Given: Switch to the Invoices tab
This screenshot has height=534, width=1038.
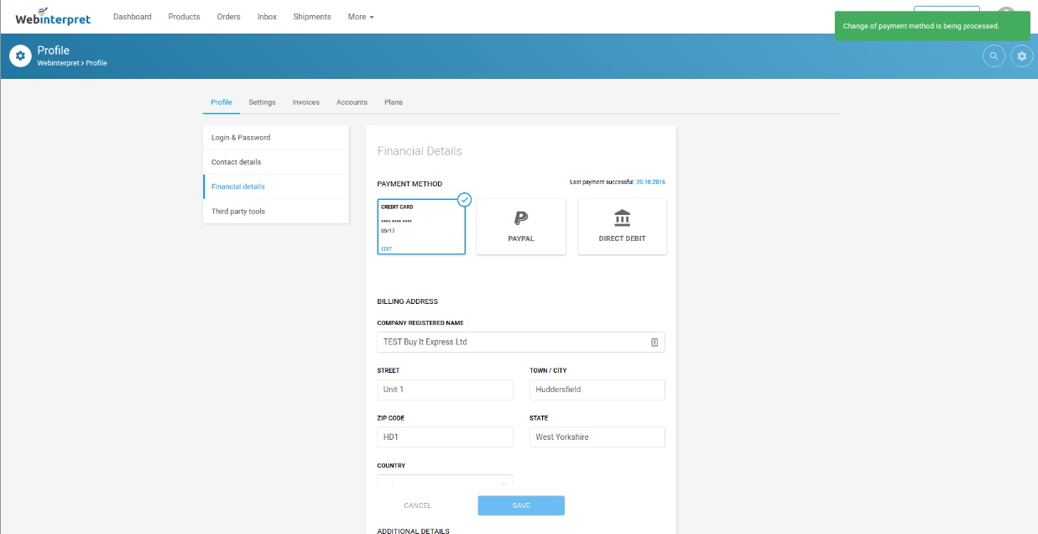Looking at the screenshot, I should coord(305,102).
